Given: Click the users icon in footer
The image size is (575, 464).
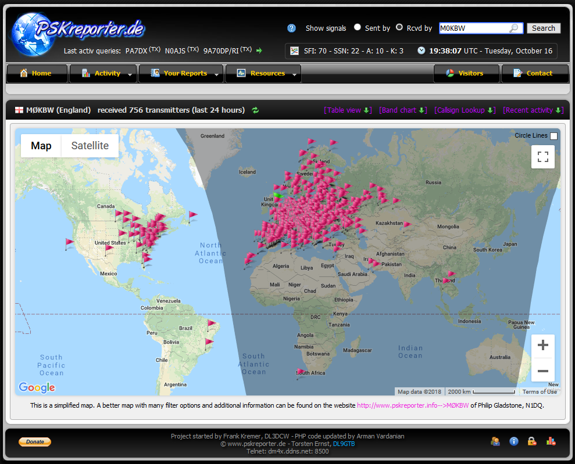Looking at the screenshot, I should tap(495, 441).
